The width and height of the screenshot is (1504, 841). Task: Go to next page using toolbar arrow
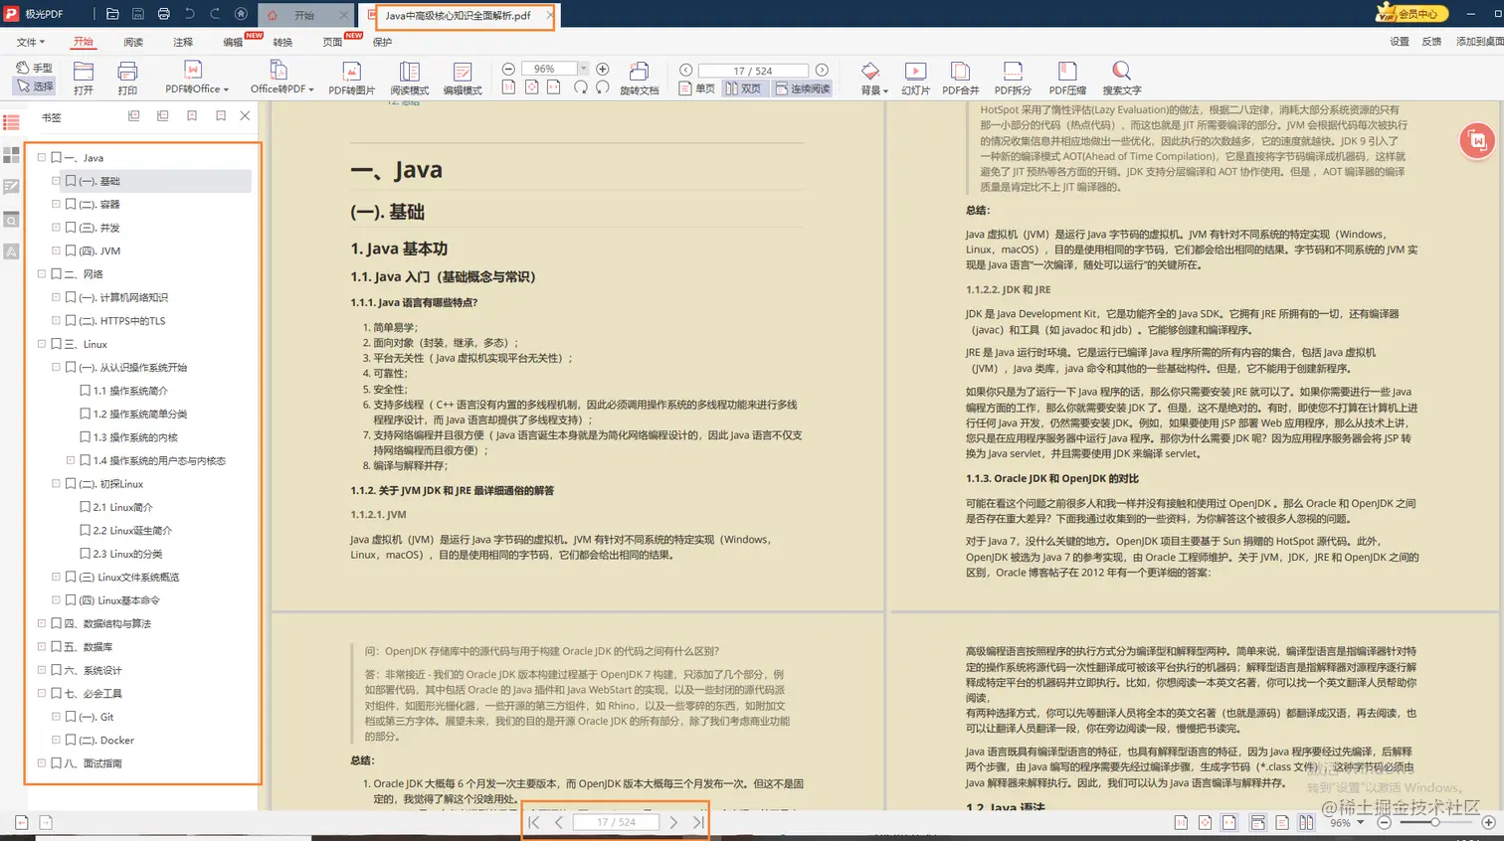pyautogui.click(x=822, y=70)
